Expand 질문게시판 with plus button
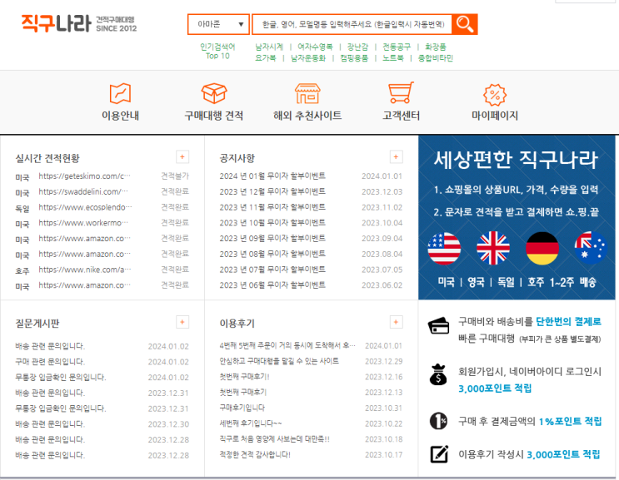Screen dimensions: 619x480 tap(182, 322)
